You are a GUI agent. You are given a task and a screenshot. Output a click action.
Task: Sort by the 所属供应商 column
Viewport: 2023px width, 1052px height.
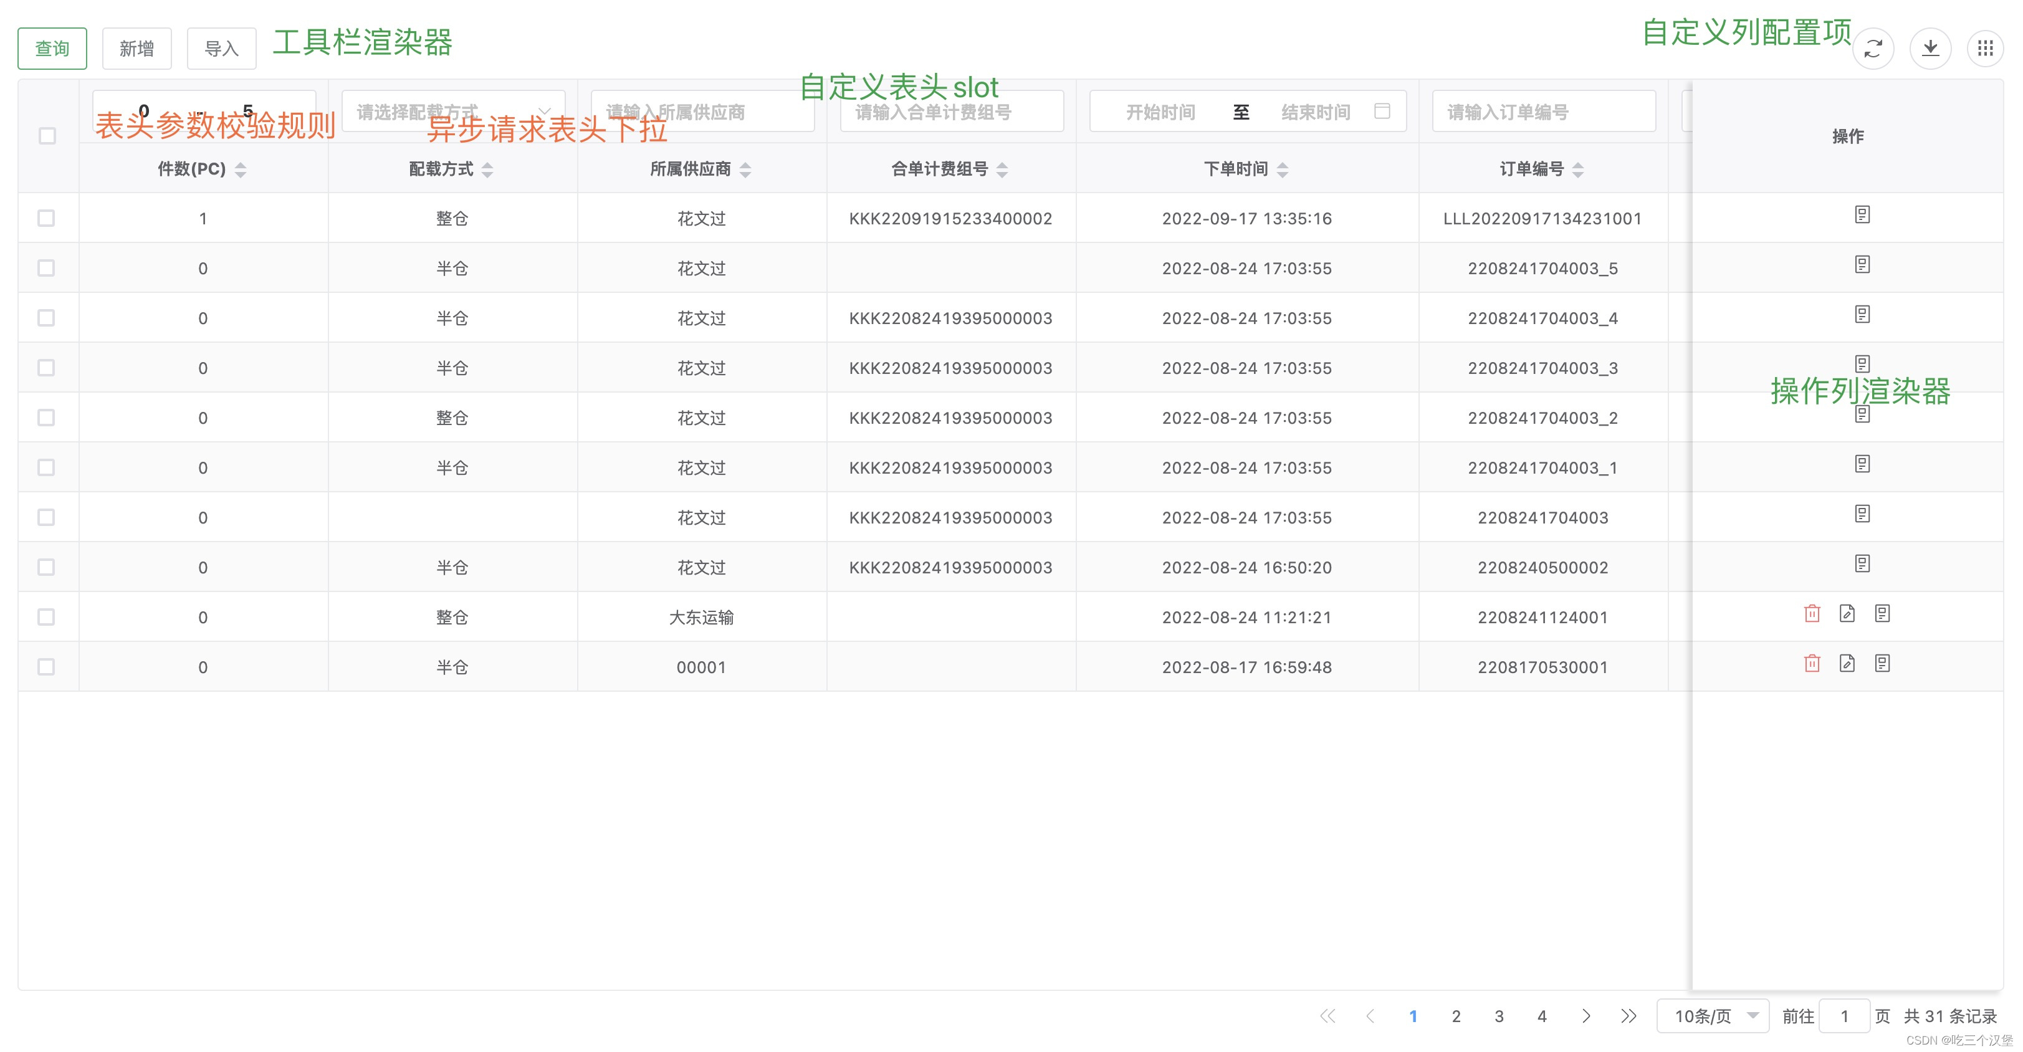pos(745,170)
